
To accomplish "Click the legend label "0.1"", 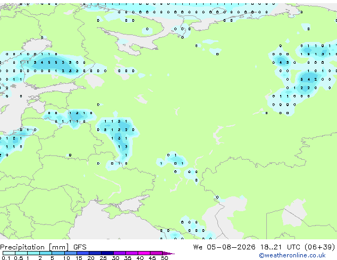I will pyautogui.click(x=6, y=258).
